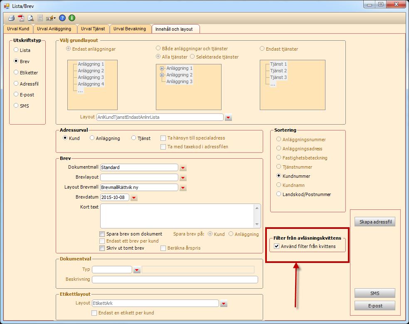This screenshot has height=324, width=409.
Task: Go to the Urval Tjänst tab
Action: (93, 29)
